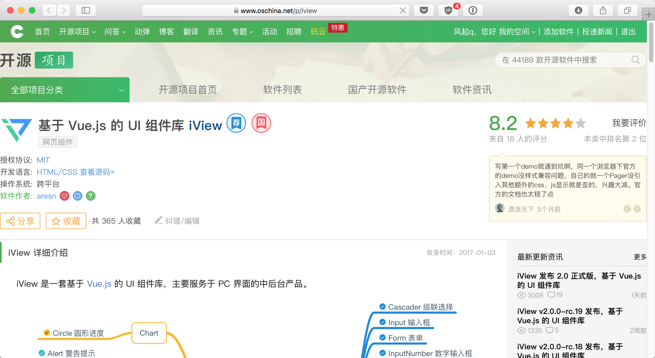
Task: Click the 纠错/编辑 pencil edit link
Action: click(x=177, y=221)
